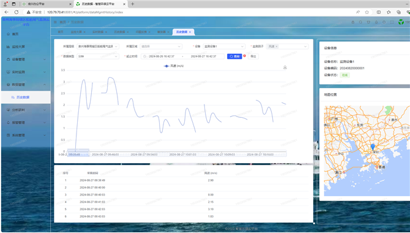This screenshot has height=233, width=410.
Task: Click the 导出 export button
Action: [x=253, y=56]
